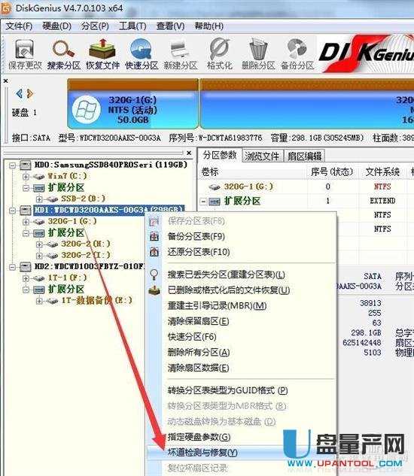Choose 还原分区表(F10) from context menu

click(198, 252)
